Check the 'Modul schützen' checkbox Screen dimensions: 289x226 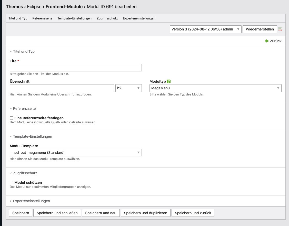pos(11,183)
